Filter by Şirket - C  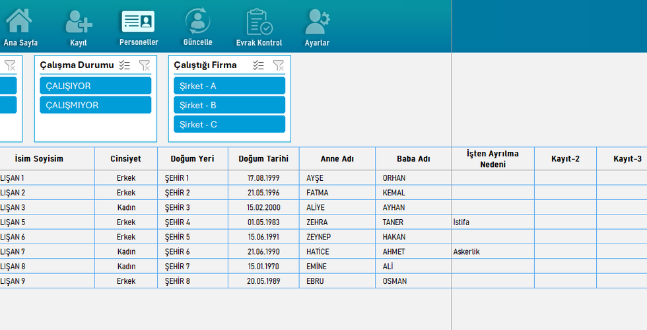(x=230, y=124)
